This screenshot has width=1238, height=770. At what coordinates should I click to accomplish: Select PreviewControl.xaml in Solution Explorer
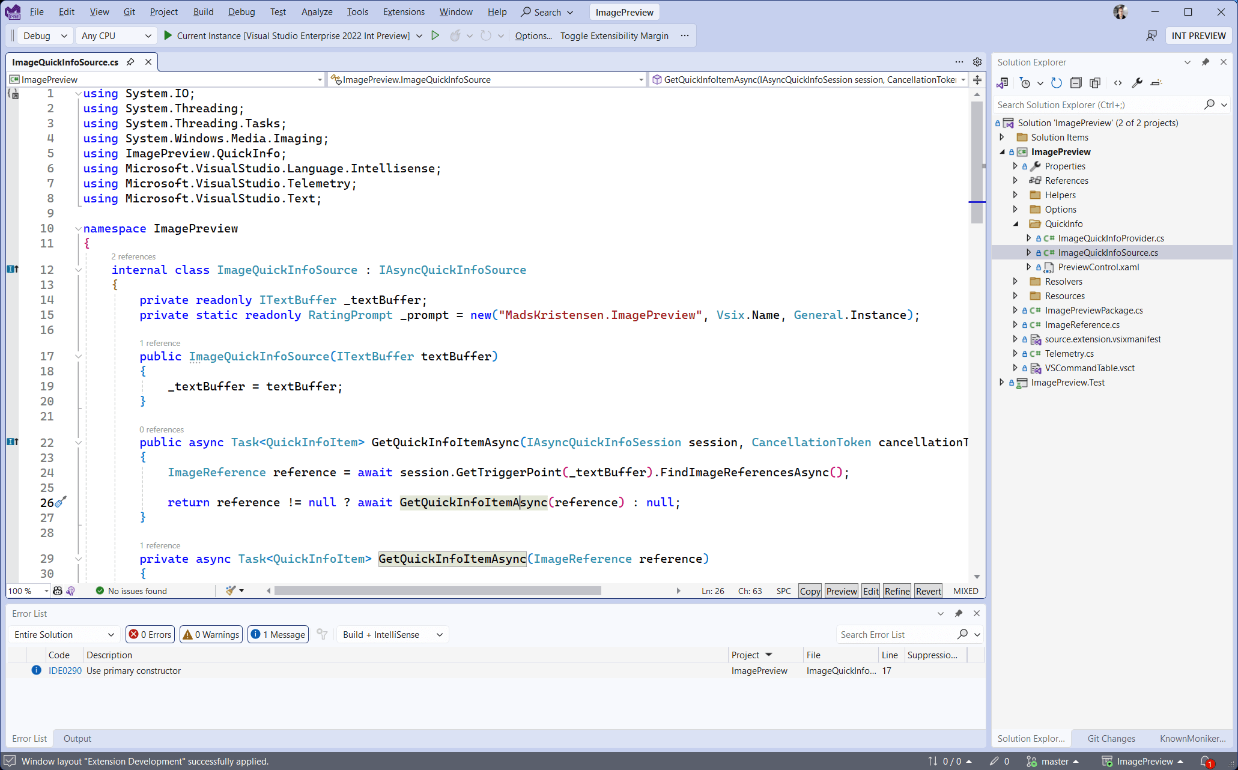[x=1098, y=267]
